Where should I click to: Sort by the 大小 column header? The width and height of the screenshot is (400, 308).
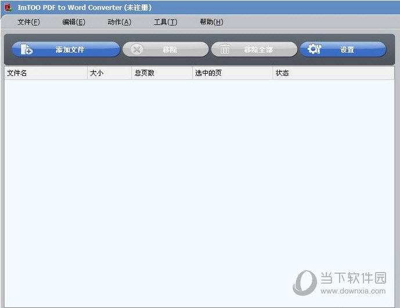[110, 73]
